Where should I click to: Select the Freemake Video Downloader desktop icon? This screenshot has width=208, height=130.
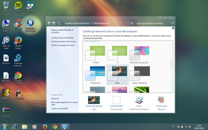coord(18,60)
